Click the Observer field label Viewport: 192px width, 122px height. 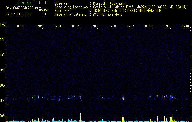(x=62, y=3)
